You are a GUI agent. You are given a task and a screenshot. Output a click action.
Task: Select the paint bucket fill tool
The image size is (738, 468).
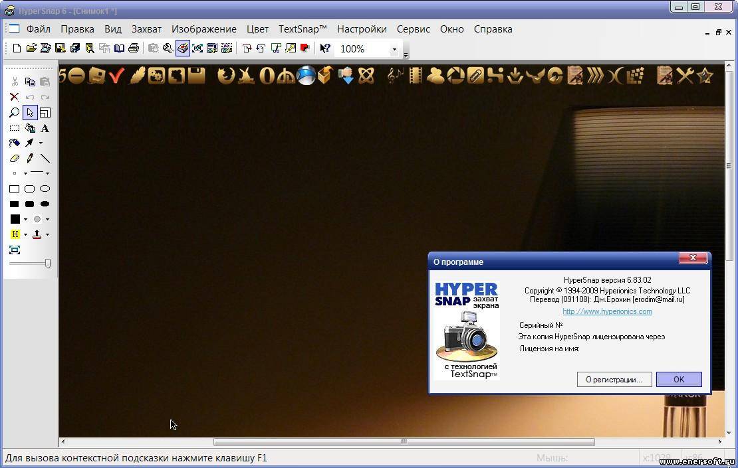pos(30,128)
